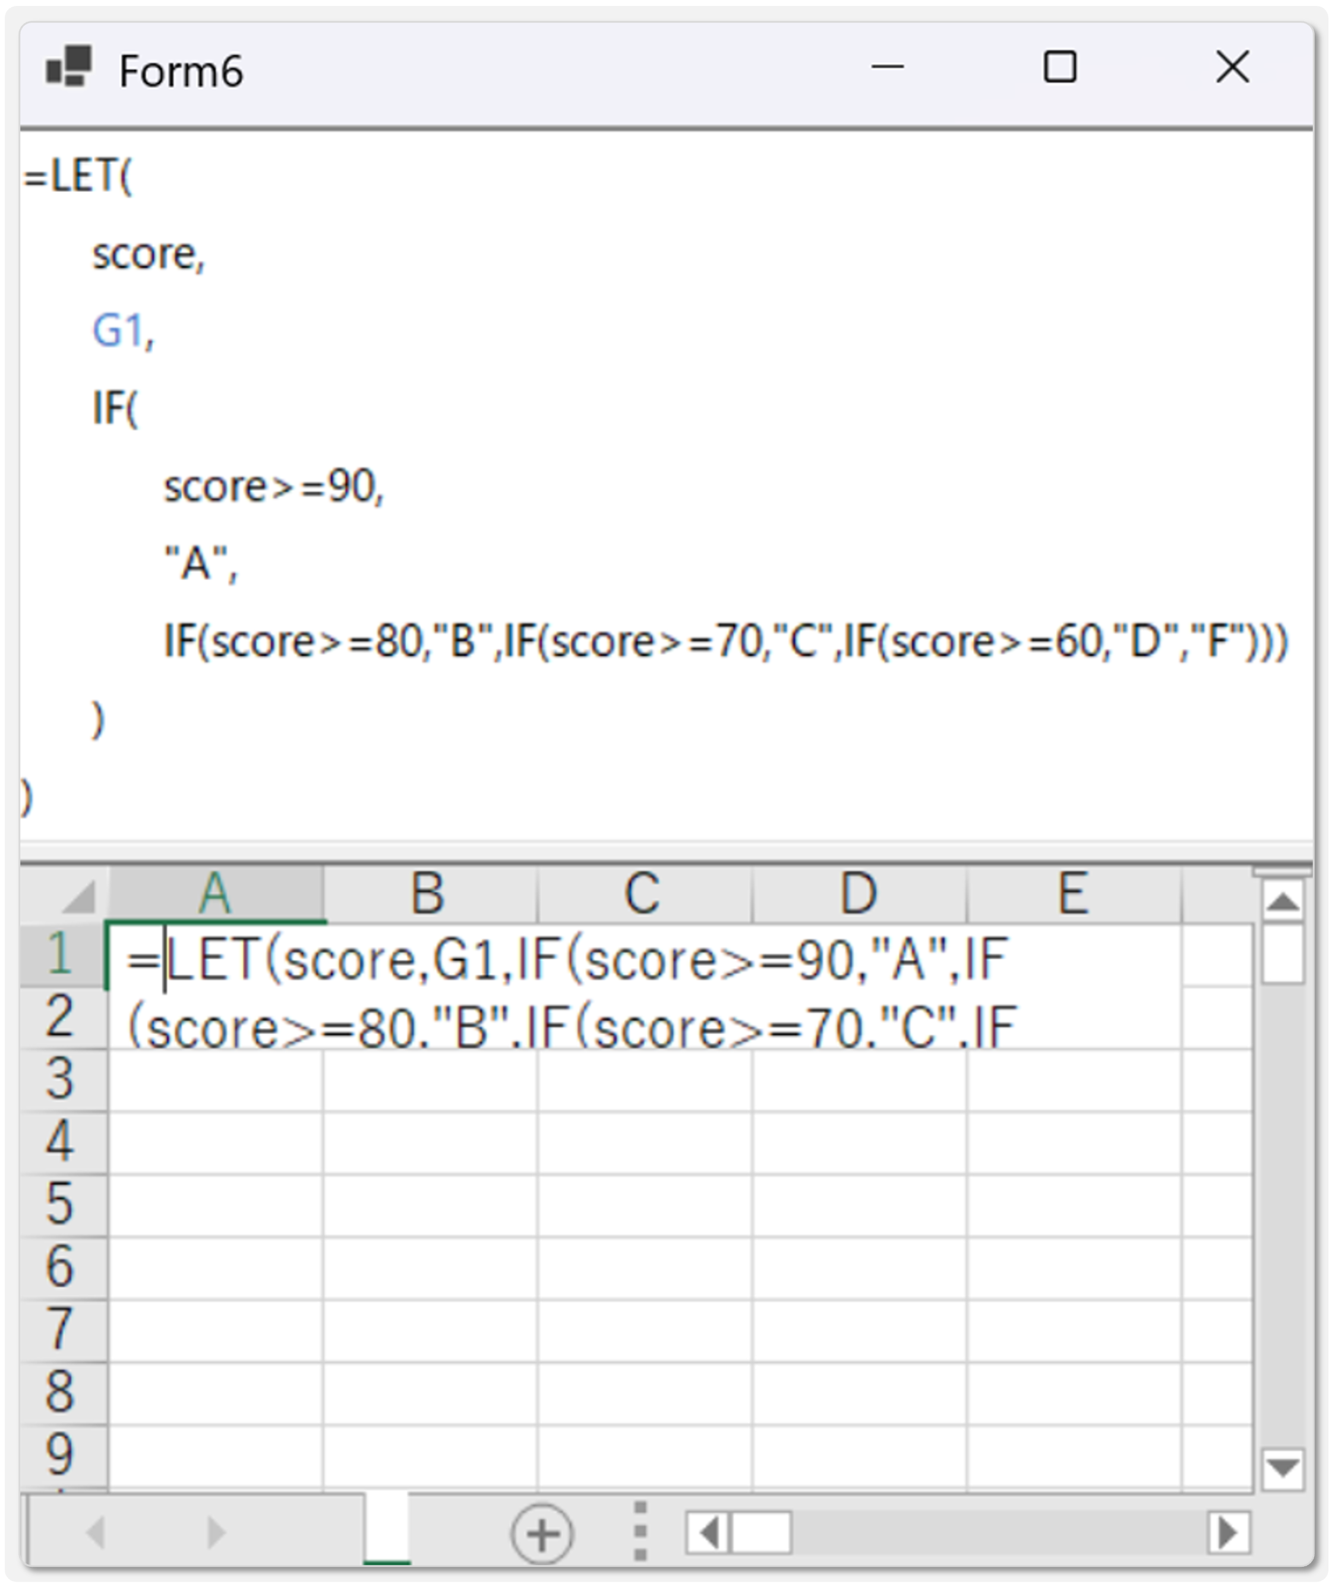Select row 5 header
This screenshot has height=1587, width=1332.
pos(62,1205)
